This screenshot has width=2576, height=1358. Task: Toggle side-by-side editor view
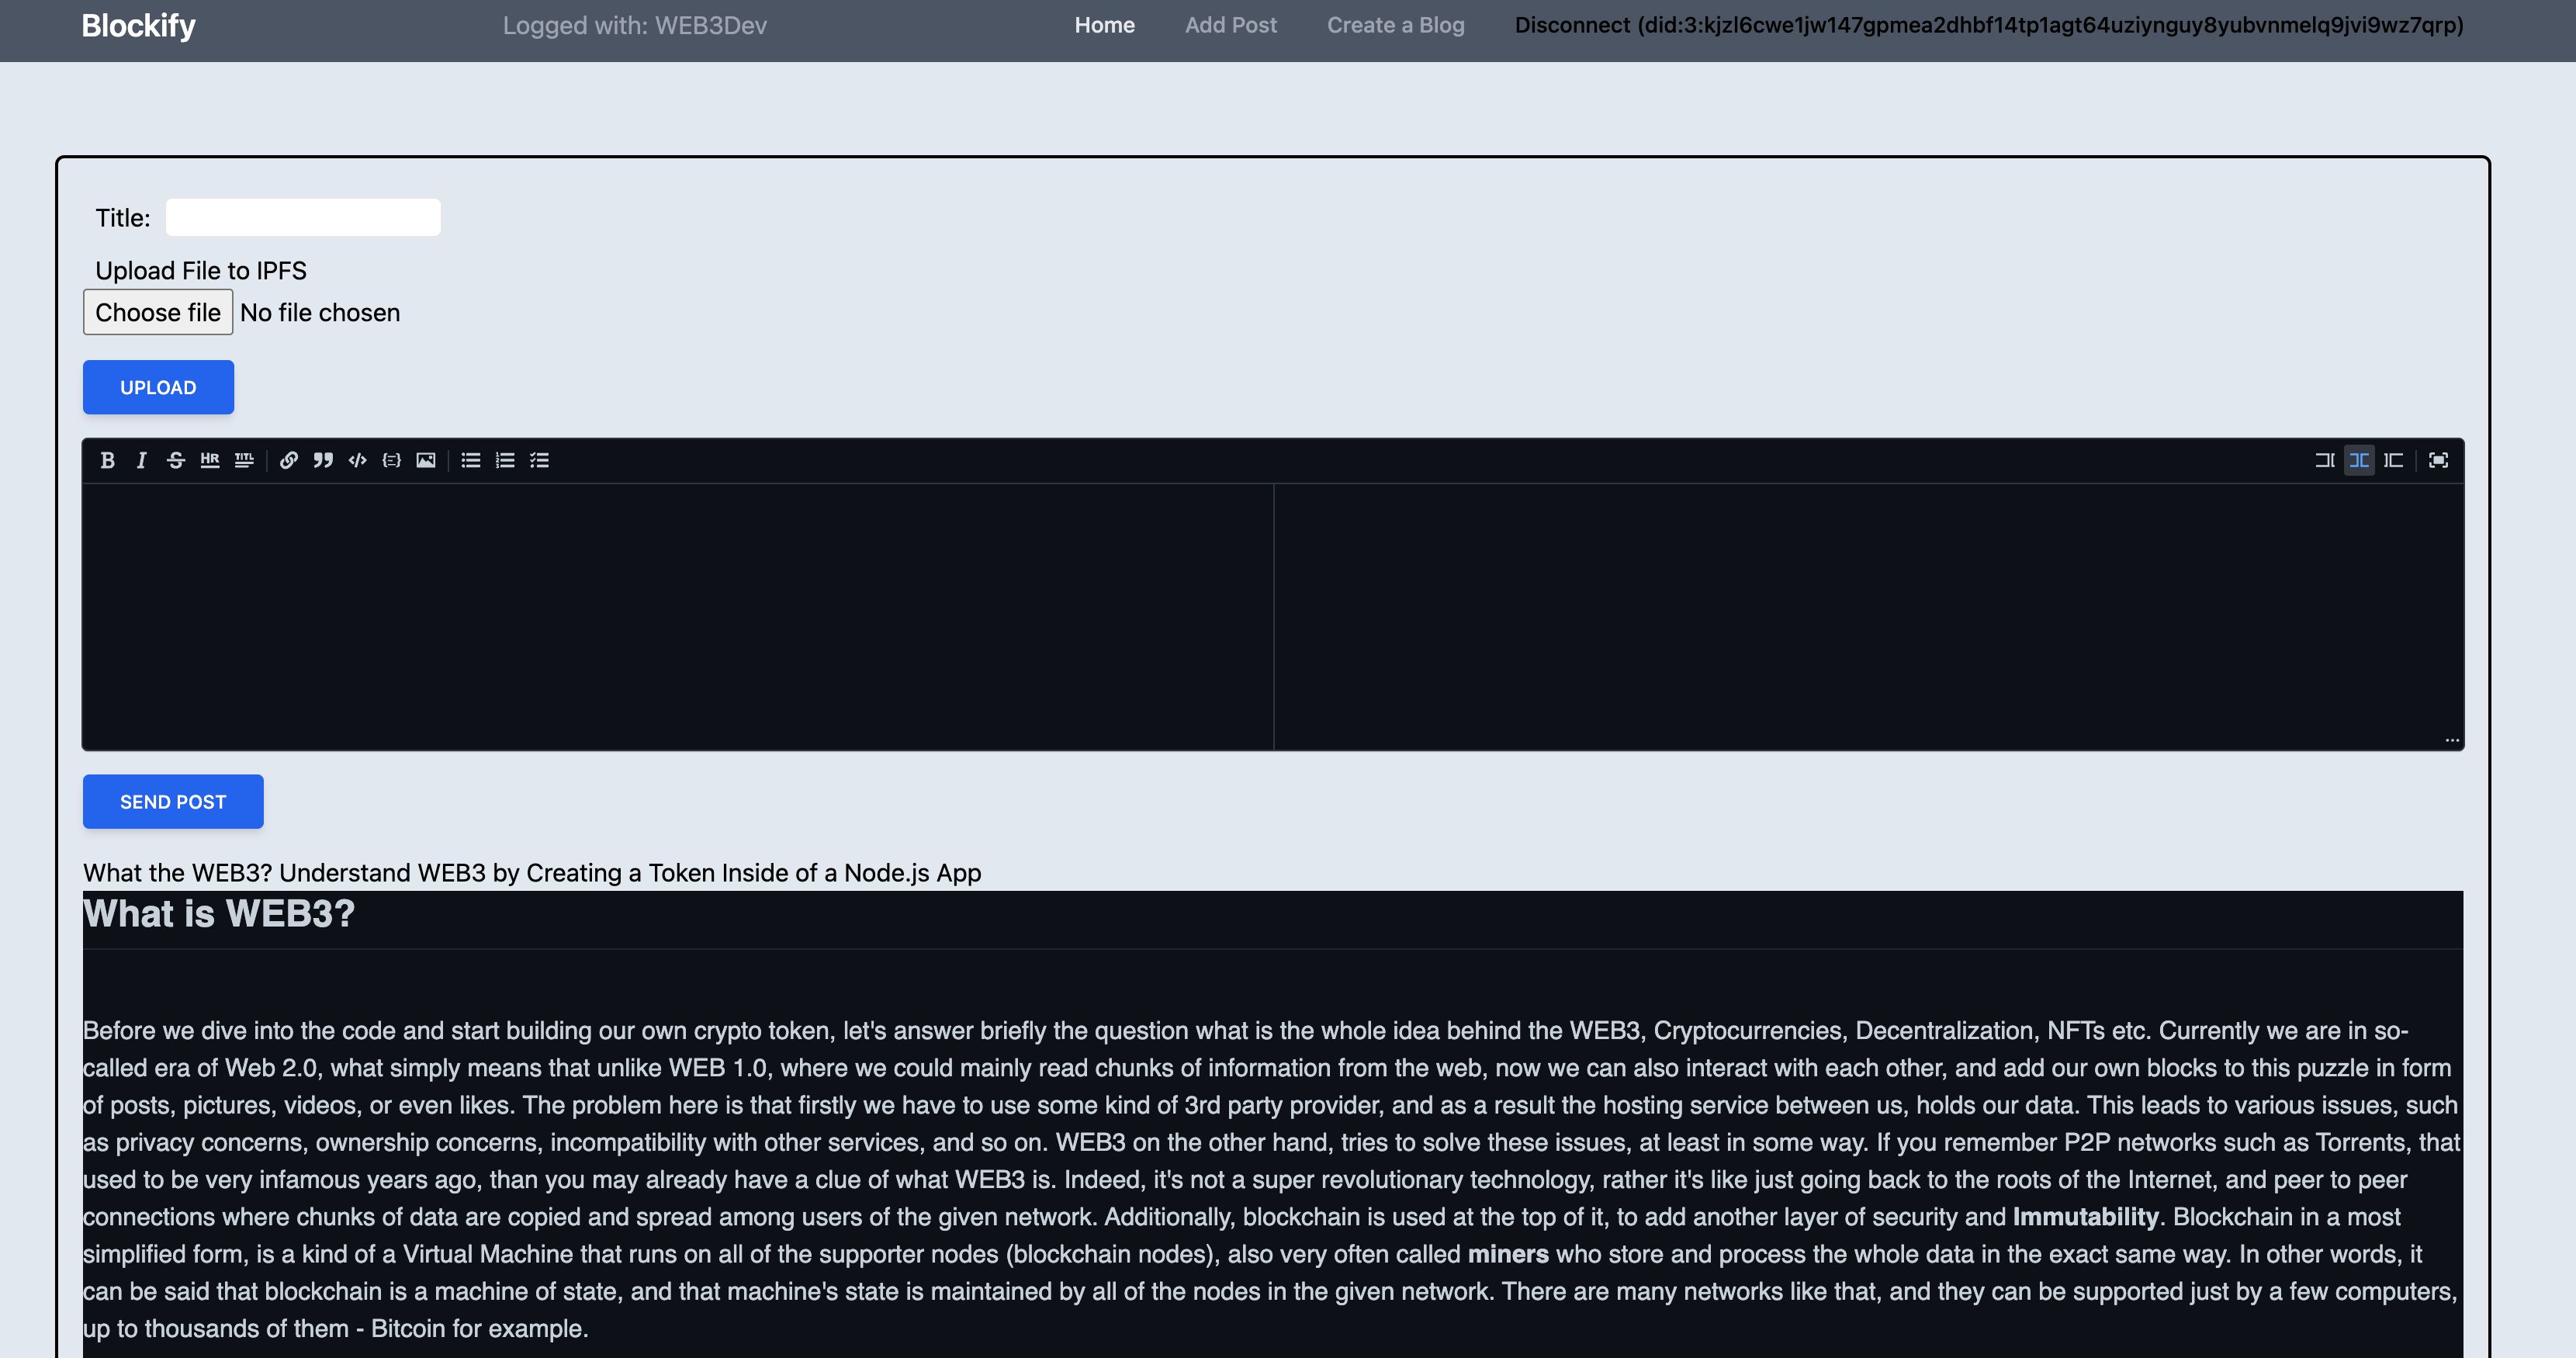(2360, 459)
